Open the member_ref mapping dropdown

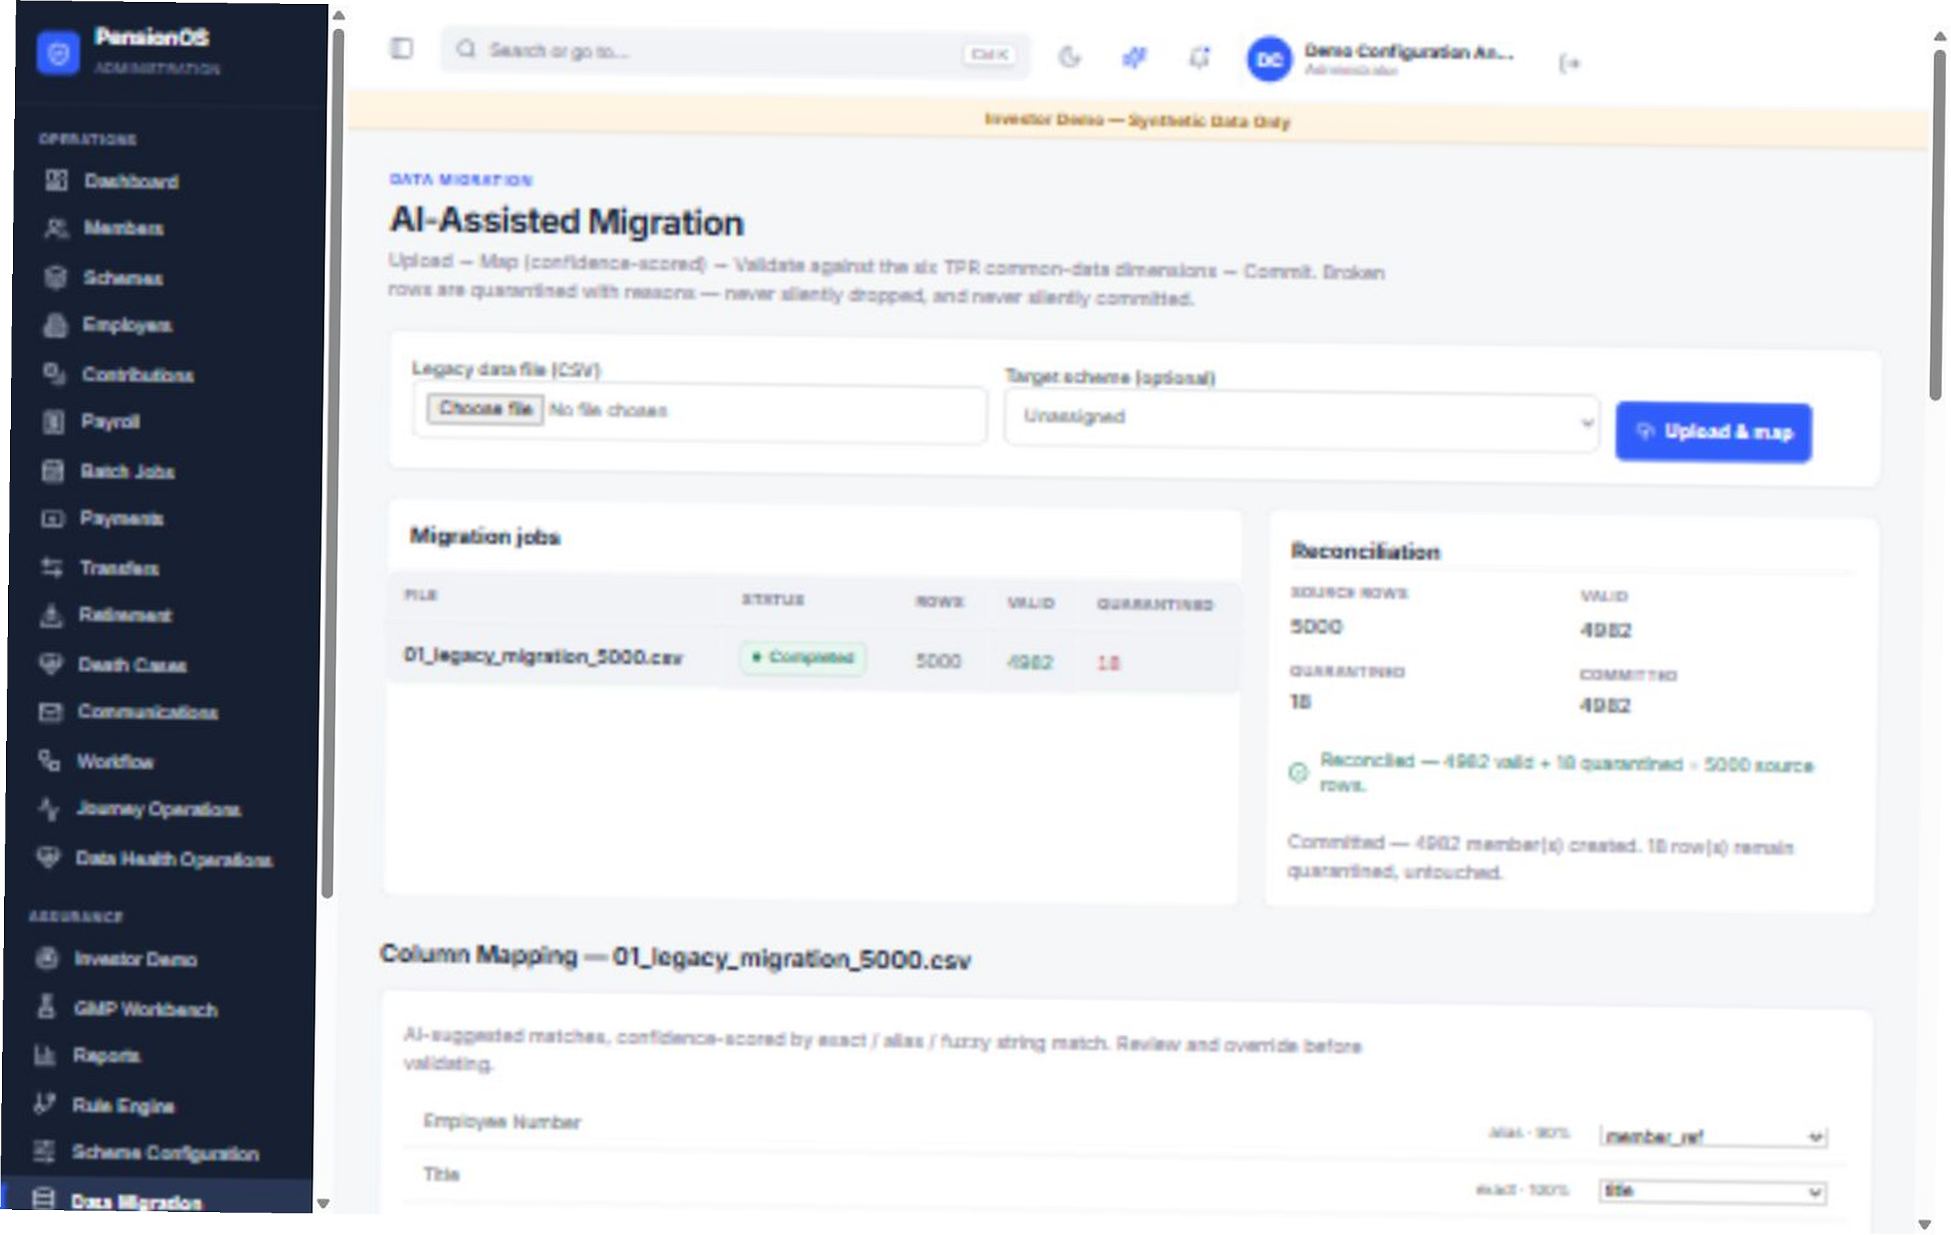click(x=1712, y=1137)
